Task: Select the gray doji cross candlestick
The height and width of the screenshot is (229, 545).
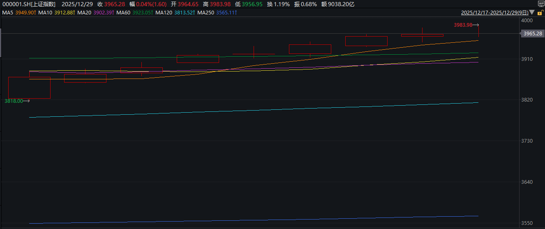Action: (x=254, y=54)
